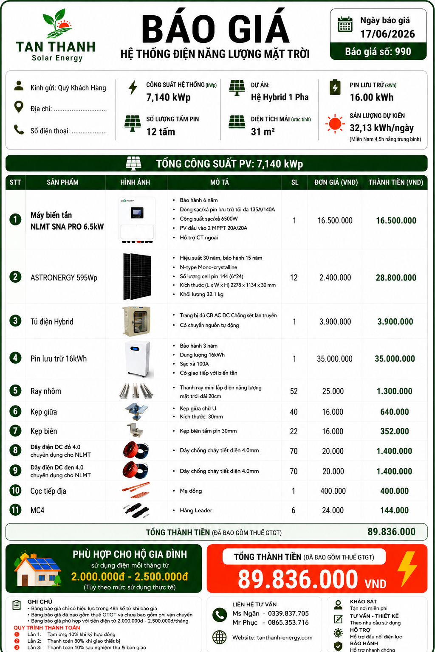Image resolution: width=435 pixels, height=652 pixels.
Task: Click the website tanthanh-energy.com link
Action: (285, 638)
